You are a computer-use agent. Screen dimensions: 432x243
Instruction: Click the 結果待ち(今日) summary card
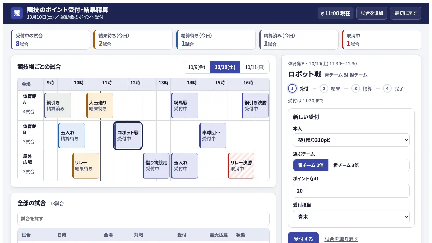(x=133, y=40)
